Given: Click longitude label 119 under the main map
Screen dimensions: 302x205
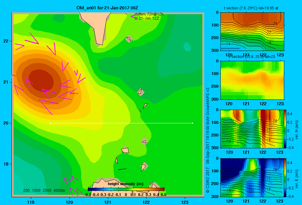Looking at the screenshot, I should tap(31, 202).
